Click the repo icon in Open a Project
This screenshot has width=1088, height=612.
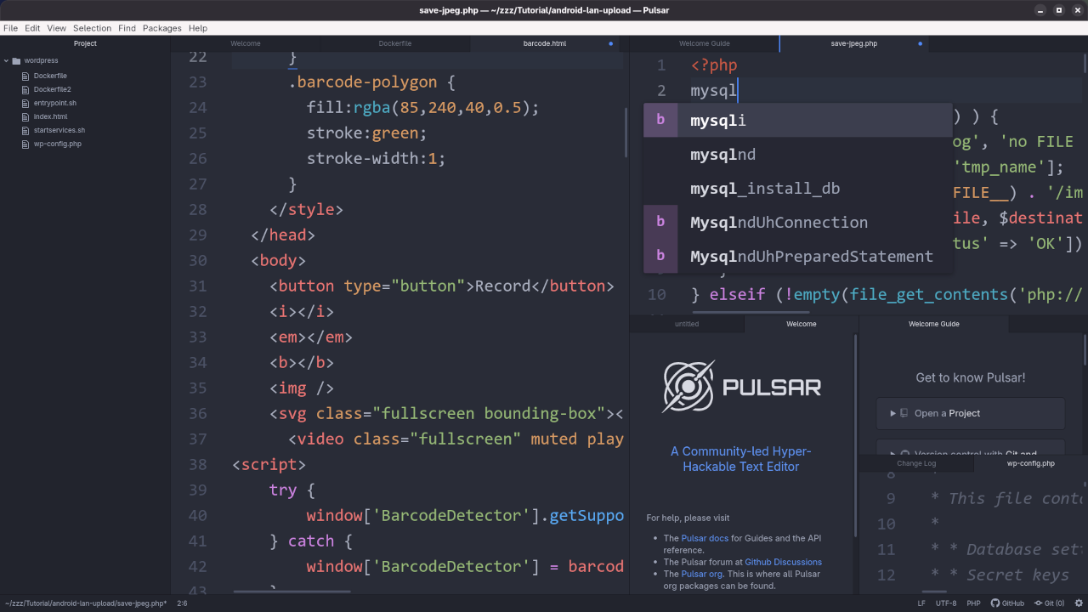tap(904, 414)
